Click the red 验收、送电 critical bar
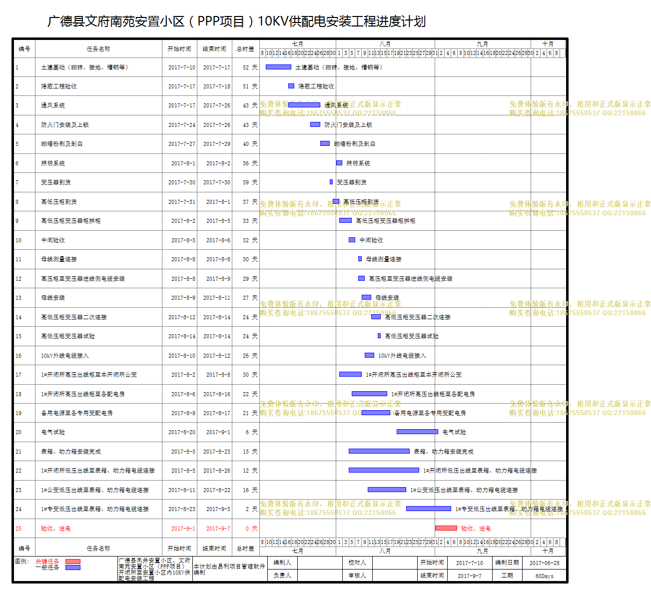The width and height of the screenshot is (651, 594). click(446, 528)
